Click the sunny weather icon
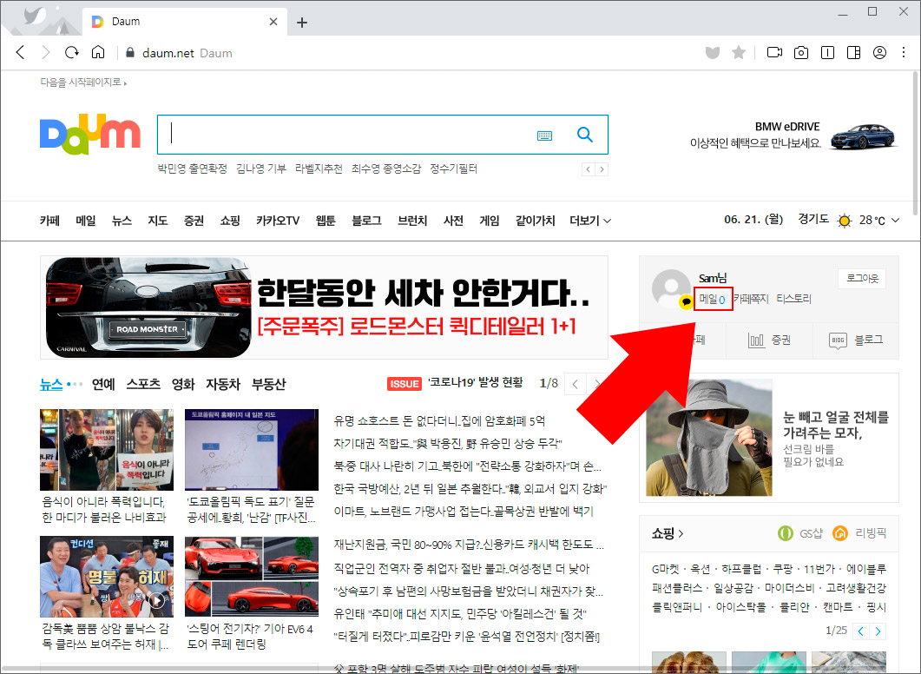 pos(844,221)
